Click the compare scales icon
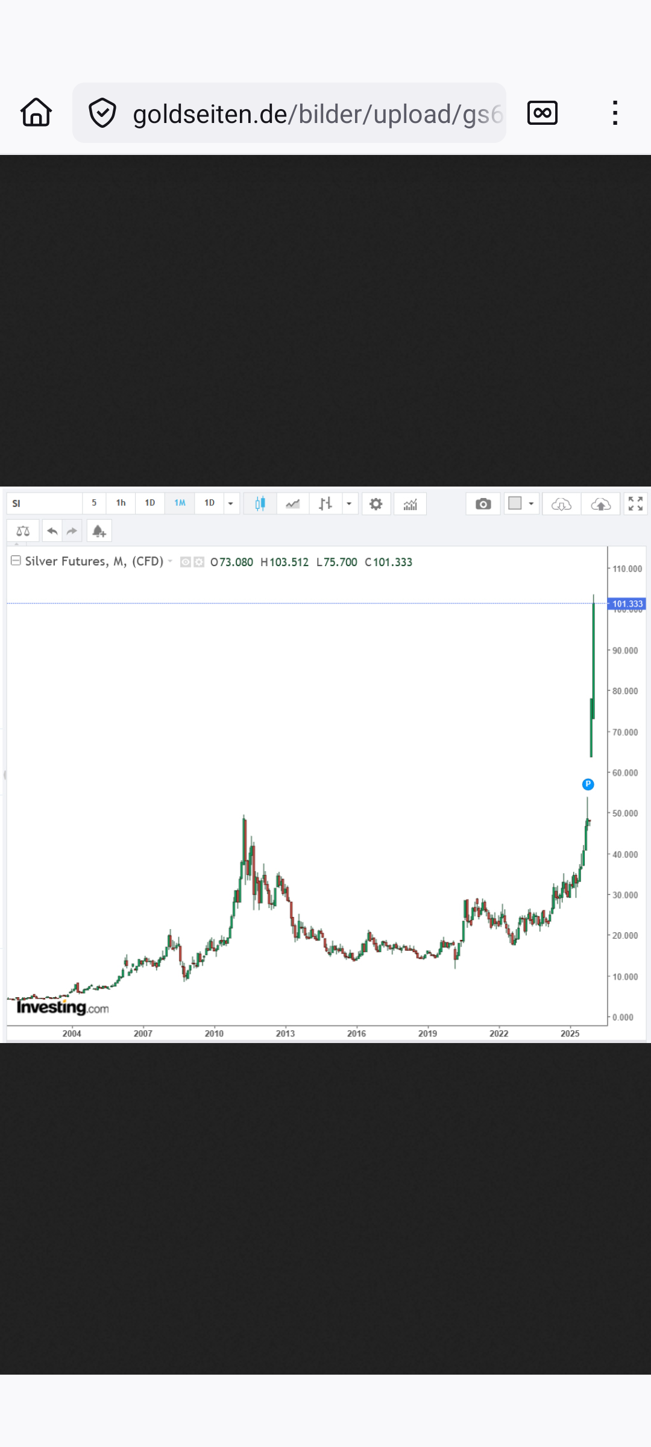651x1447 pixels. click(23, 531)
